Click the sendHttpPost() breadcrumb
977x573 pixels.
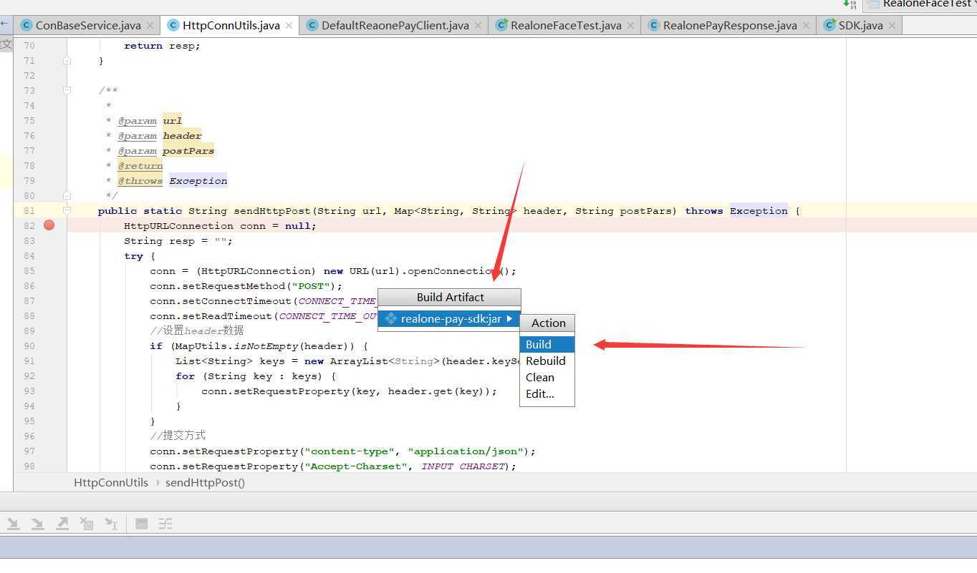point(205,482)
